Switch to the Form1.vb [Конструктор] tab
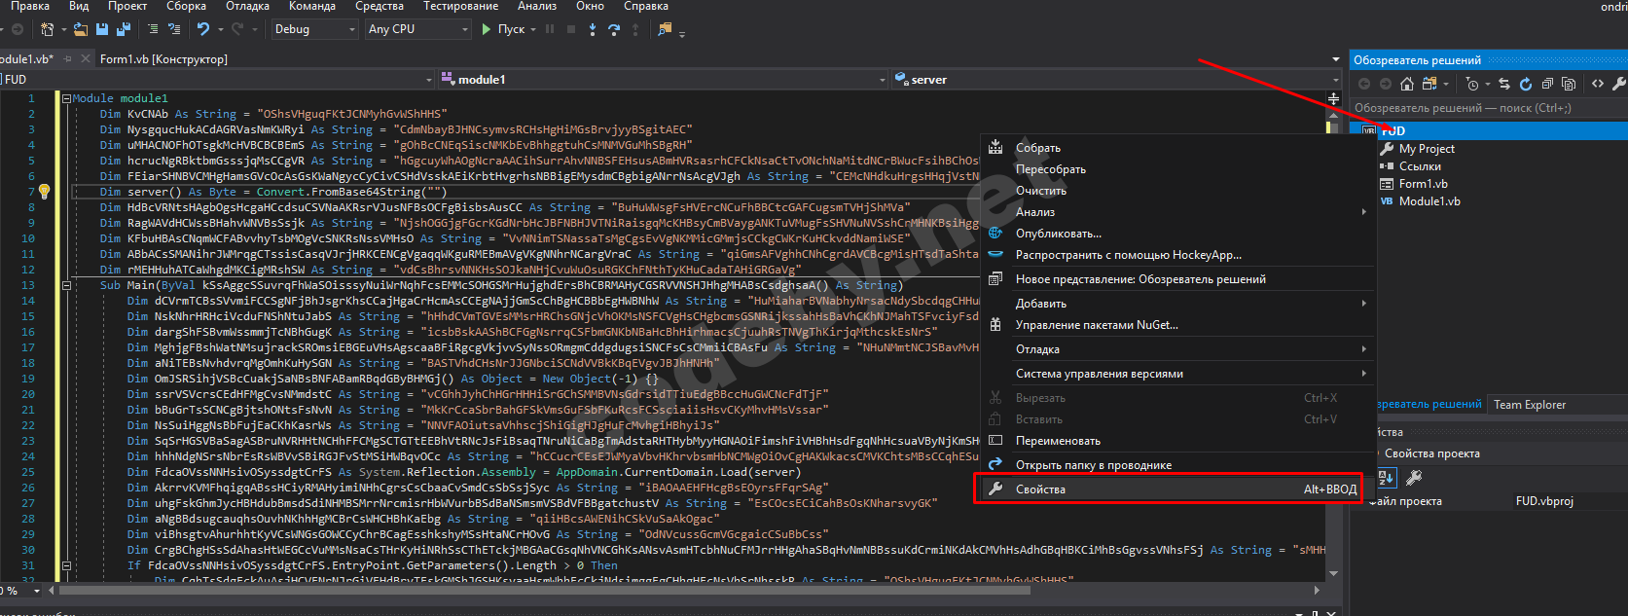Viewport: 1628px width, 616px height. tap(163, 59)
